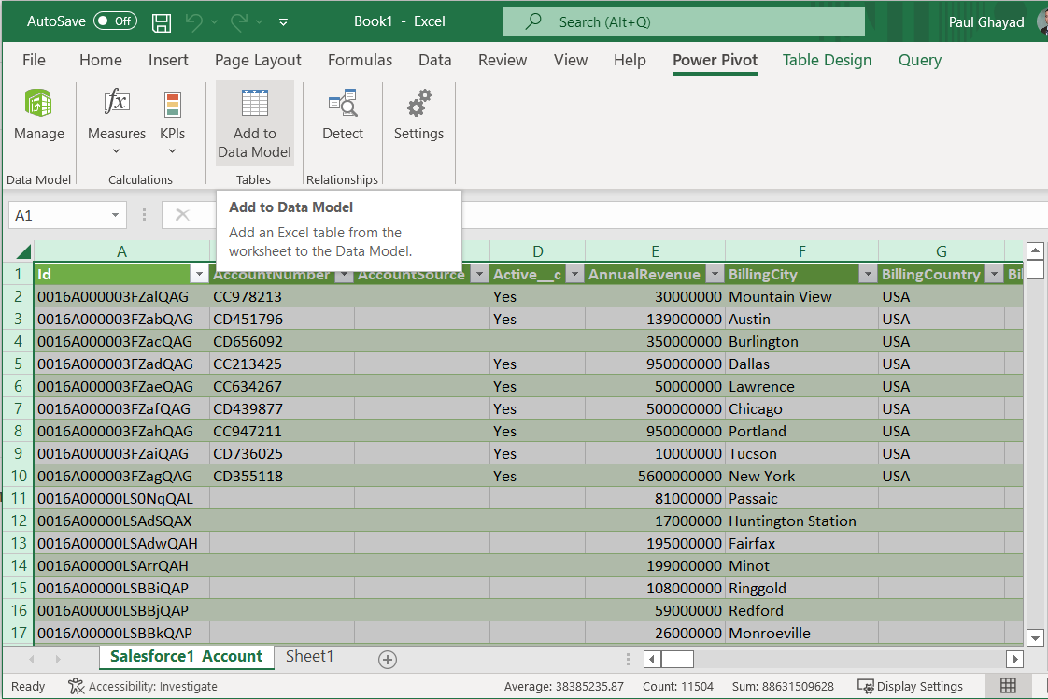Open the Measures menu
The width and height of the screenshot is (1048, 699).
coord(117,121)
